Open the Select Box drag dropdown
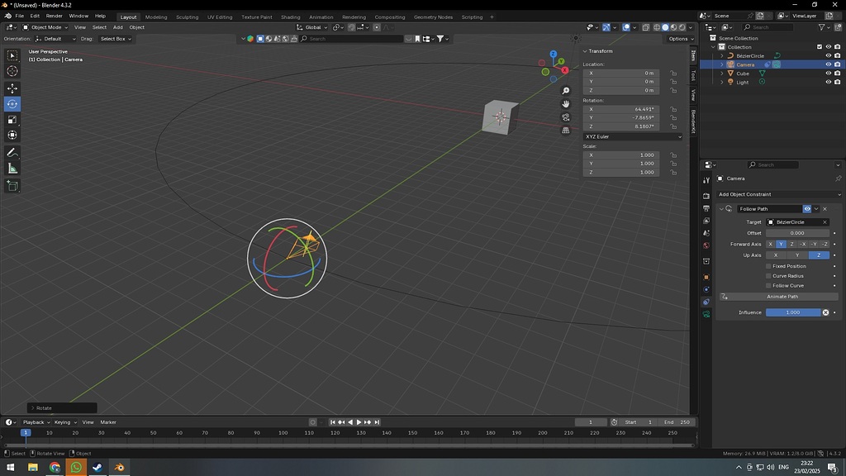The width and height of the screenshot is (846, 476). [x=116, y=39]
